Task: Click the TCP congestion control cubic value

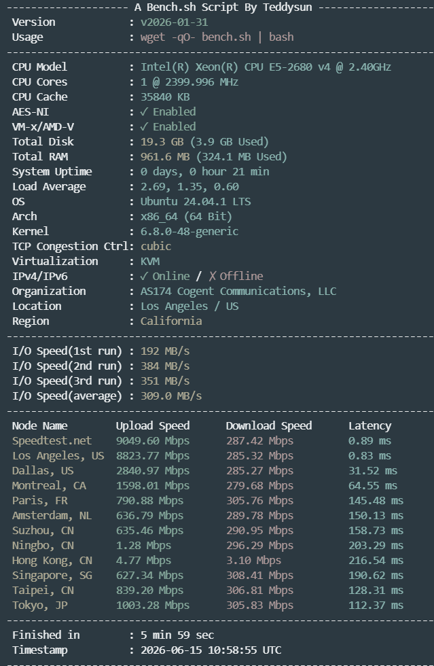Action: tap(156, 246)
